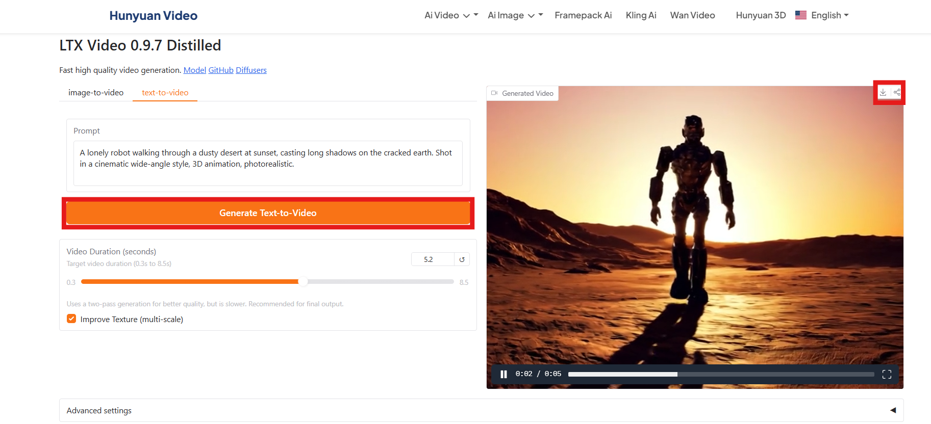The width and height of the screenshot is (931, 424).
Task: Open the GitHub link
Action: tap(221, 70)
